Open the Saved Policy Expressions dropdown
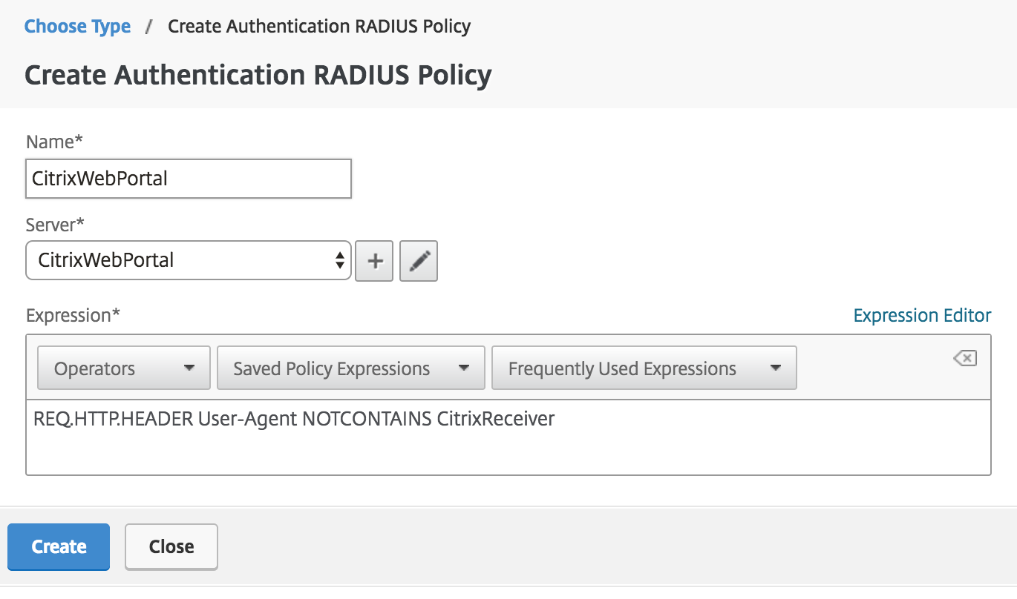1017x599 pixels. 350,368
